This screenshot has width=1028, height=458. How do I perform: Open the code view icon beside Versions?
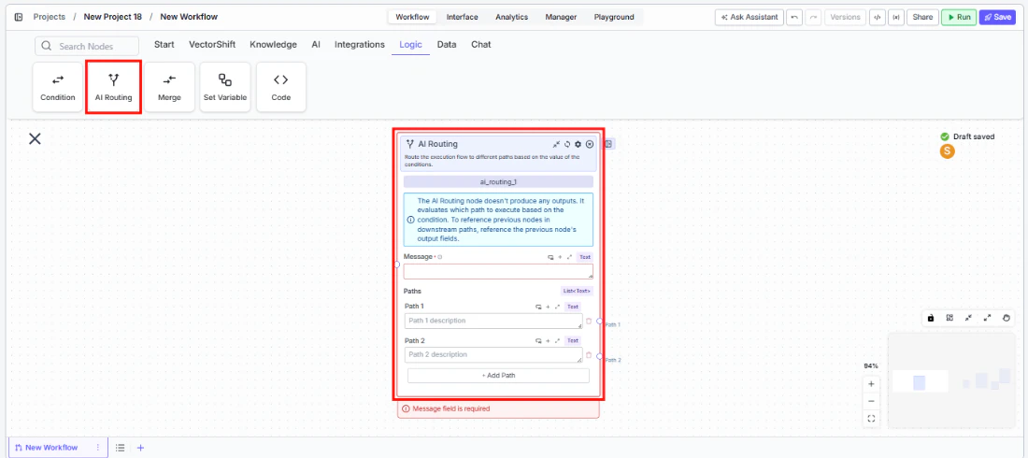(877, 17)
